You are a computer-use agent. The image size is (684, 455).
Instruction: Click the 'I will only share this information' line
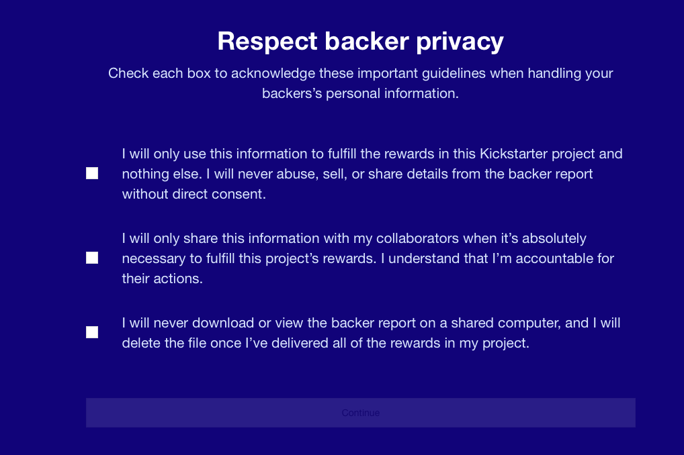click(x=354, y=238)
